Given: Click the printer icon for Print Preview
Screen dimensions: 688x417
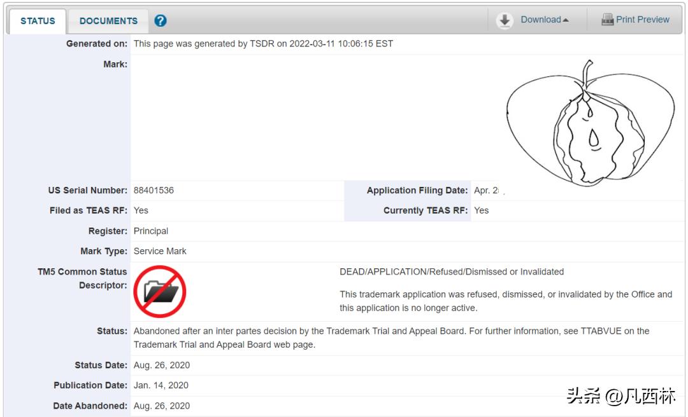Looking at the screenshot, I should [607, 20].
